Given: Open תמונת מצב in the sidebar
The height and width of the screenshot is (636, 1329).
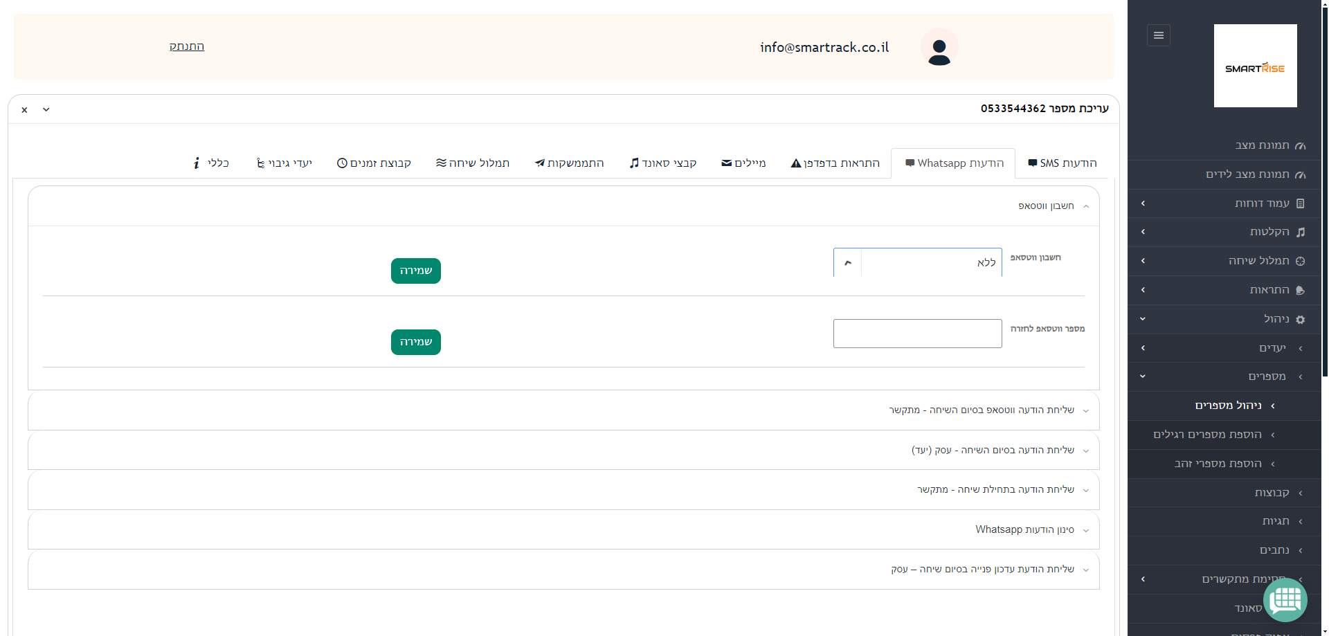Looking at the screenshot, I should pos(1224,145).
